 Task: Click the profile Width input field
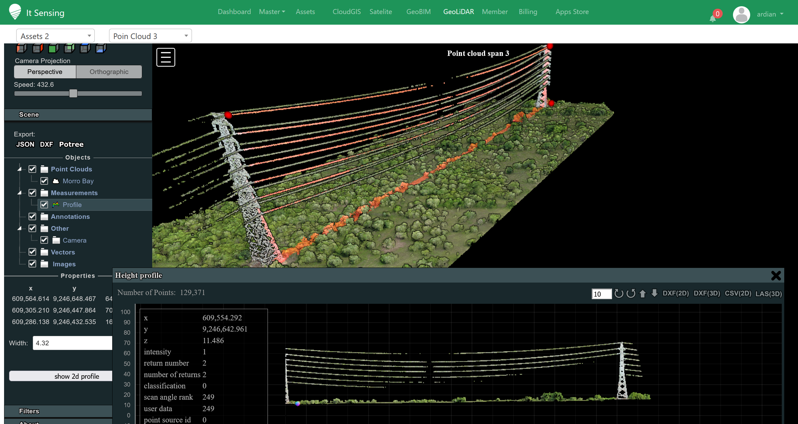click(x=72, y=343)
